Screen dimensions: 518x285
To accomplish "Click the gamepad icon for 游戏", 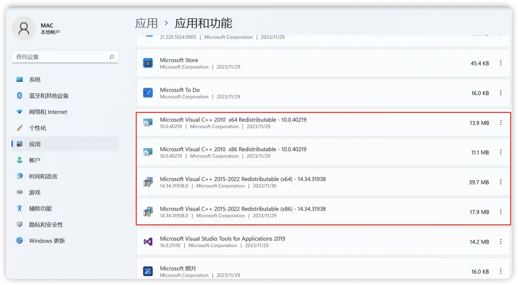I will click(x=20, y=192).
